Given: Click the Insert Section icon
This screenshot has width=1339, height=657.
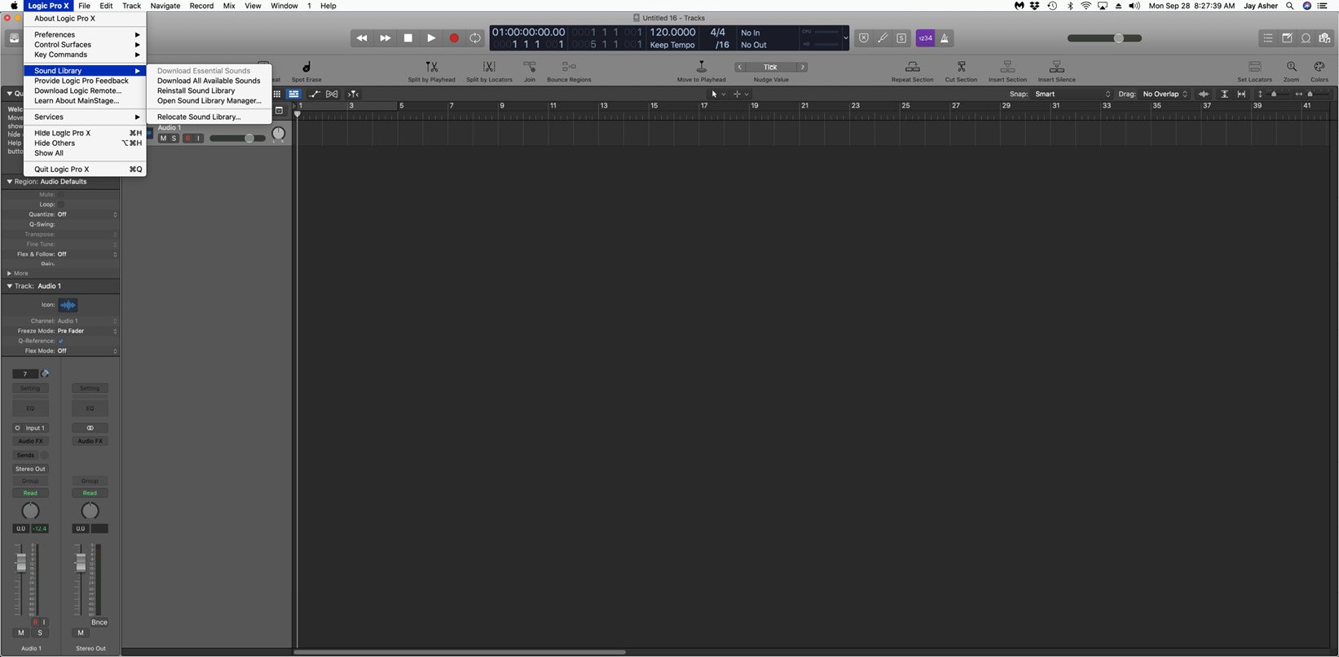Looking at the screenshot, I should click(1007, 67).
